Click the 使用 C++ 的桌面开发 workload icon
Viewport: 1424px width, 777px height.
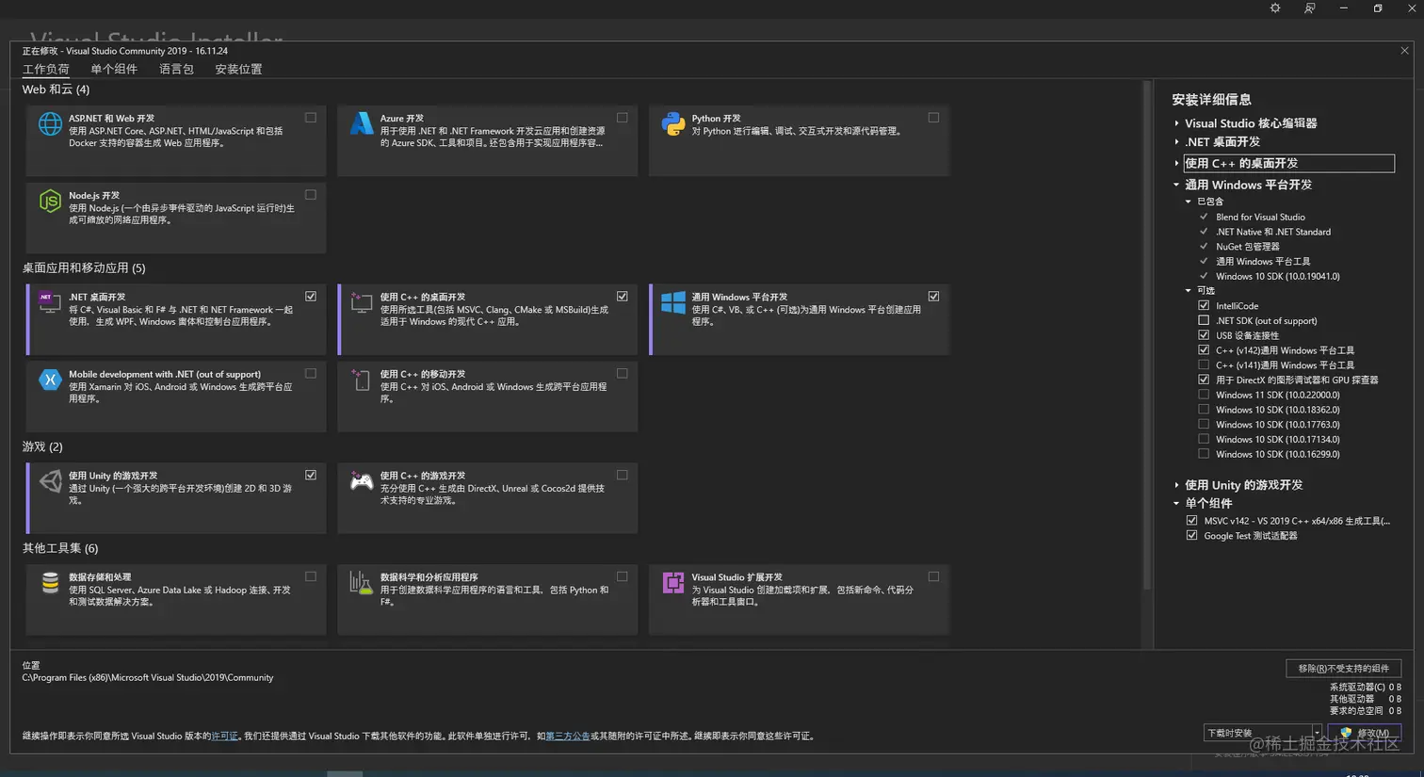[362, 302]
